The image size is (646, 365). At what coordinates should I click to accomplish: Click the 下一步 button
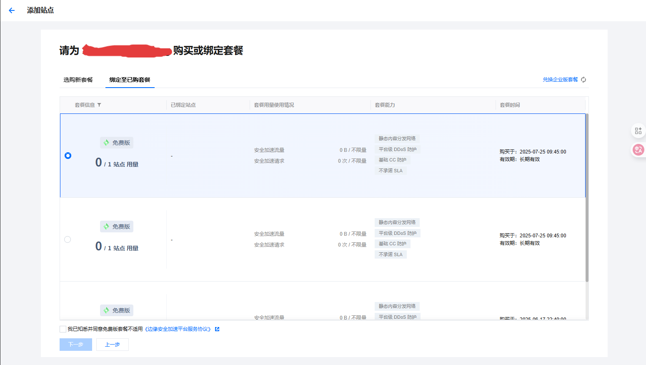[76, 345]
